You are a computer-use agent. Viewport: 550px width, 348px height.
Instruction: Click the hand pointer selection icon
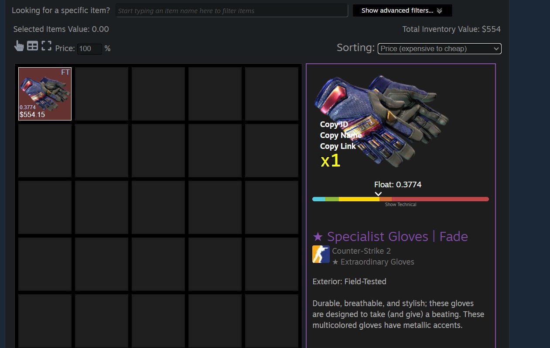pos(19,46)
